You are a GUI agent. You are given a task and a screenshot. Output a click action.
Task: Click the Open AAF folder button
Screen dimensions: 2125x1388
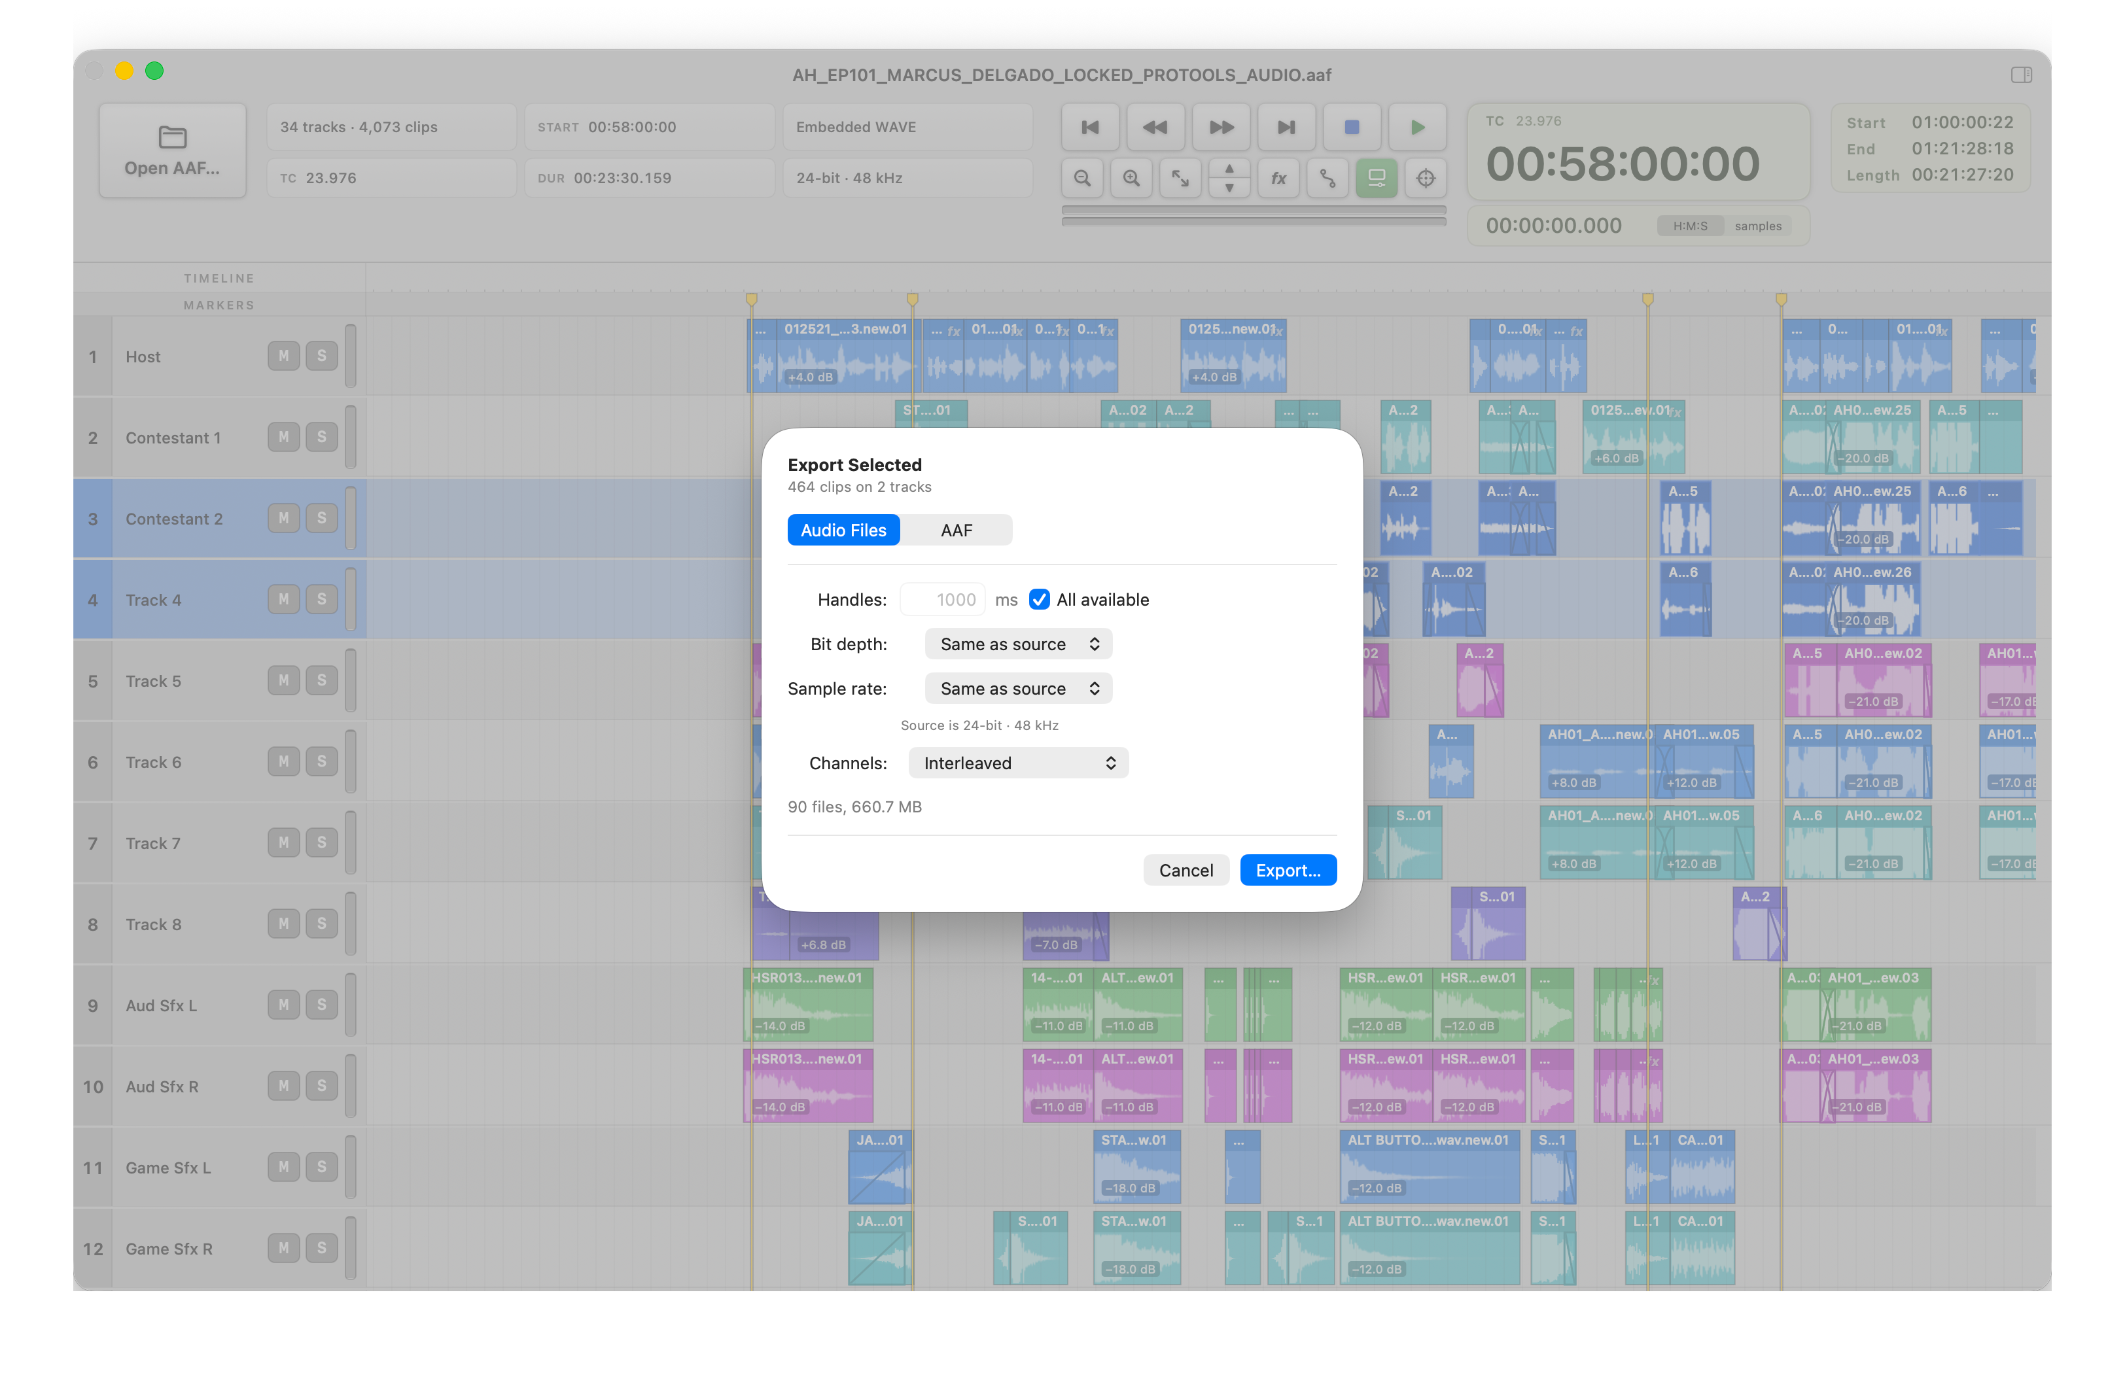pos(172,150)
